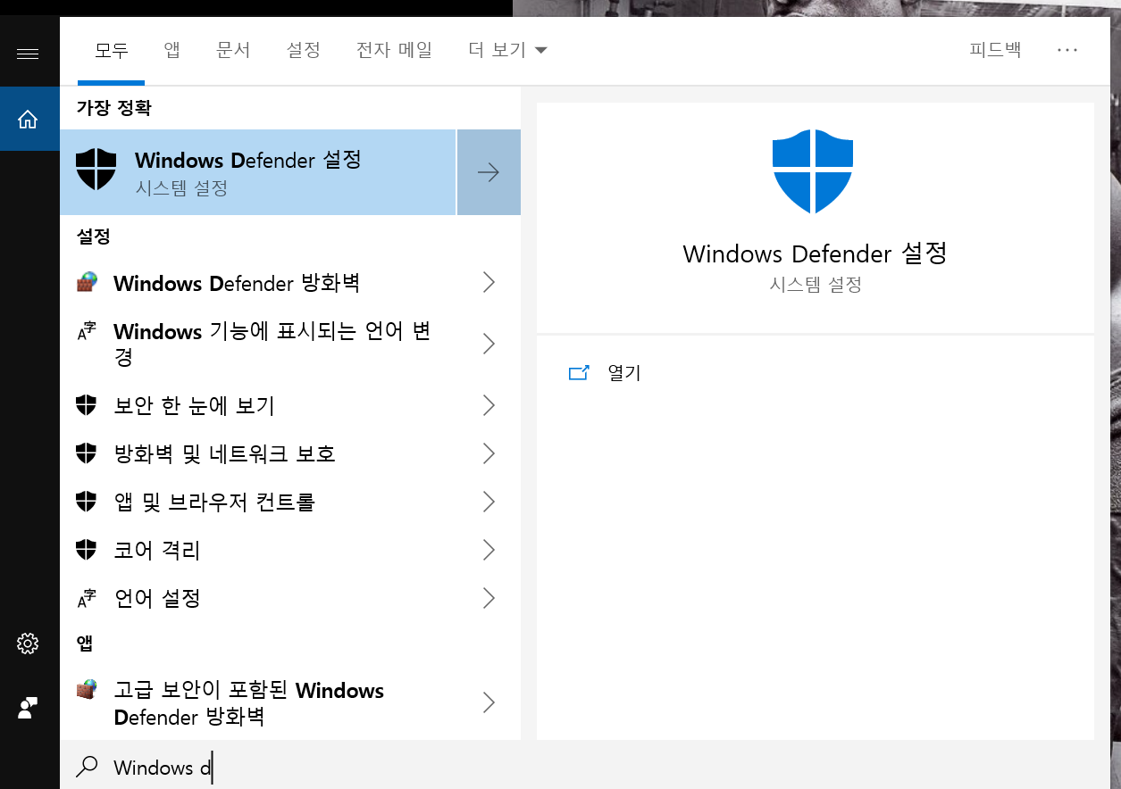The width and height of the screenshot is (1121, 789).
Task: Select Windows Defender 방화벽 text
Action: (237, 284)
